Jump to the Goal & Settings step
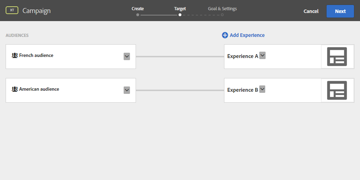 [222, 9]
